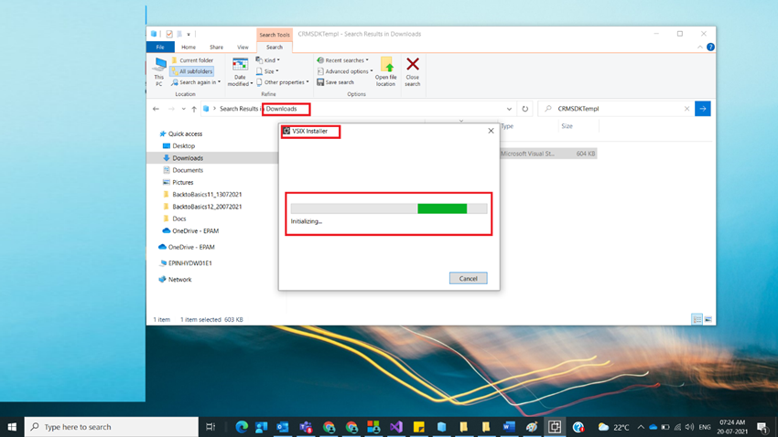Open the Kind filter dropdown
This screenshot has height=437, width=778.
tap(268, 60)
